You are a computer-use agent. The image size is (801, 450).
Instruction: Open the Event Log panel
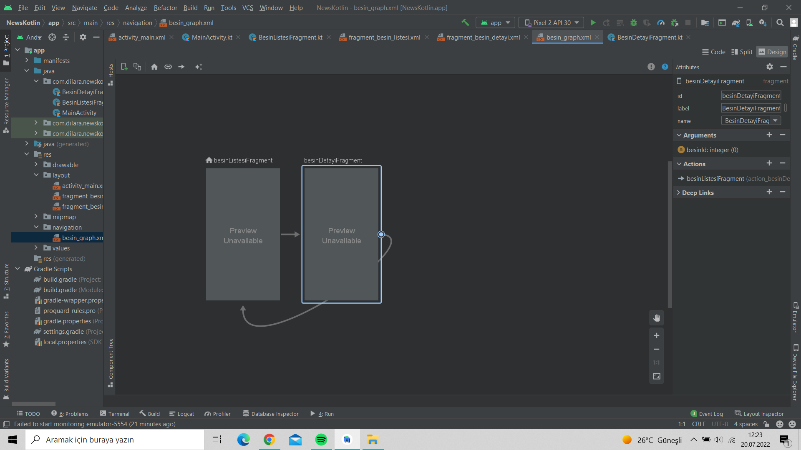[707, 414]
